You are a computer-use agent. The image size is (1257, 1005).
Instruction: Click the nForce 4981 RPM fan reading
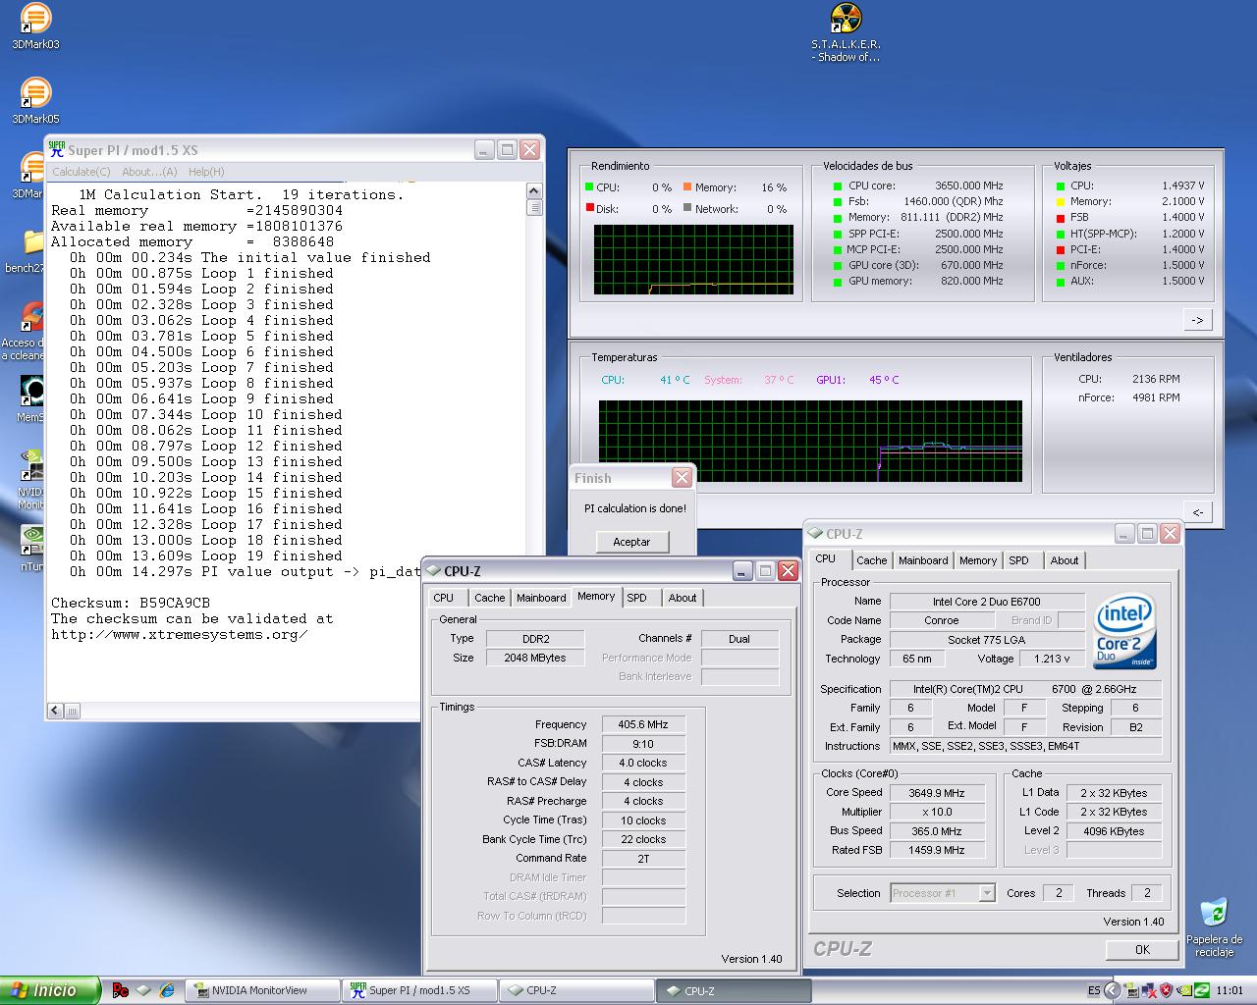pyautogui.click(x=1156, y=397)
